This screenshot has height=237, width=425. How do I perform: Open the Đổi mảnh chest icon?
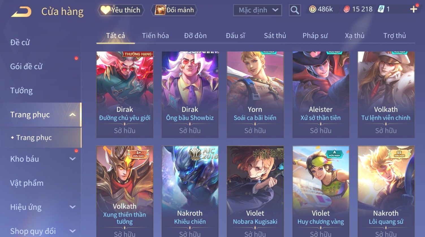(x=160, y=10)
